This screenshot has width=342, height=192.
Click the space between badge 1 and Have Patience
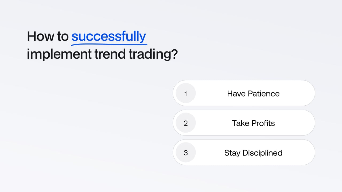pos(211,93)
